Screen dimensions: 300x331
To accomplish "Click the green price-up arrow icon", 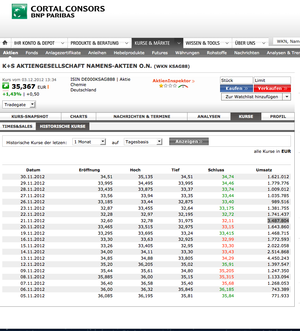I will click(6, 86).
